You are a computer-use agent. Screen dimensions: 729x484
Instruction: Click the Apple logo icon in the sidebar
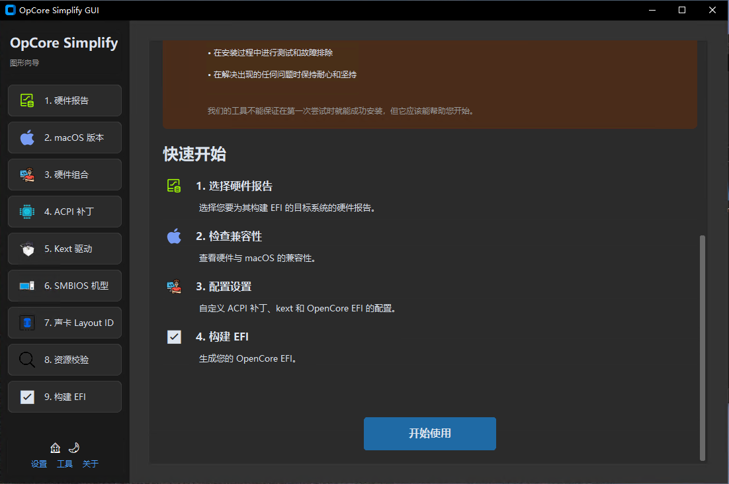click(x=27, y=138)
